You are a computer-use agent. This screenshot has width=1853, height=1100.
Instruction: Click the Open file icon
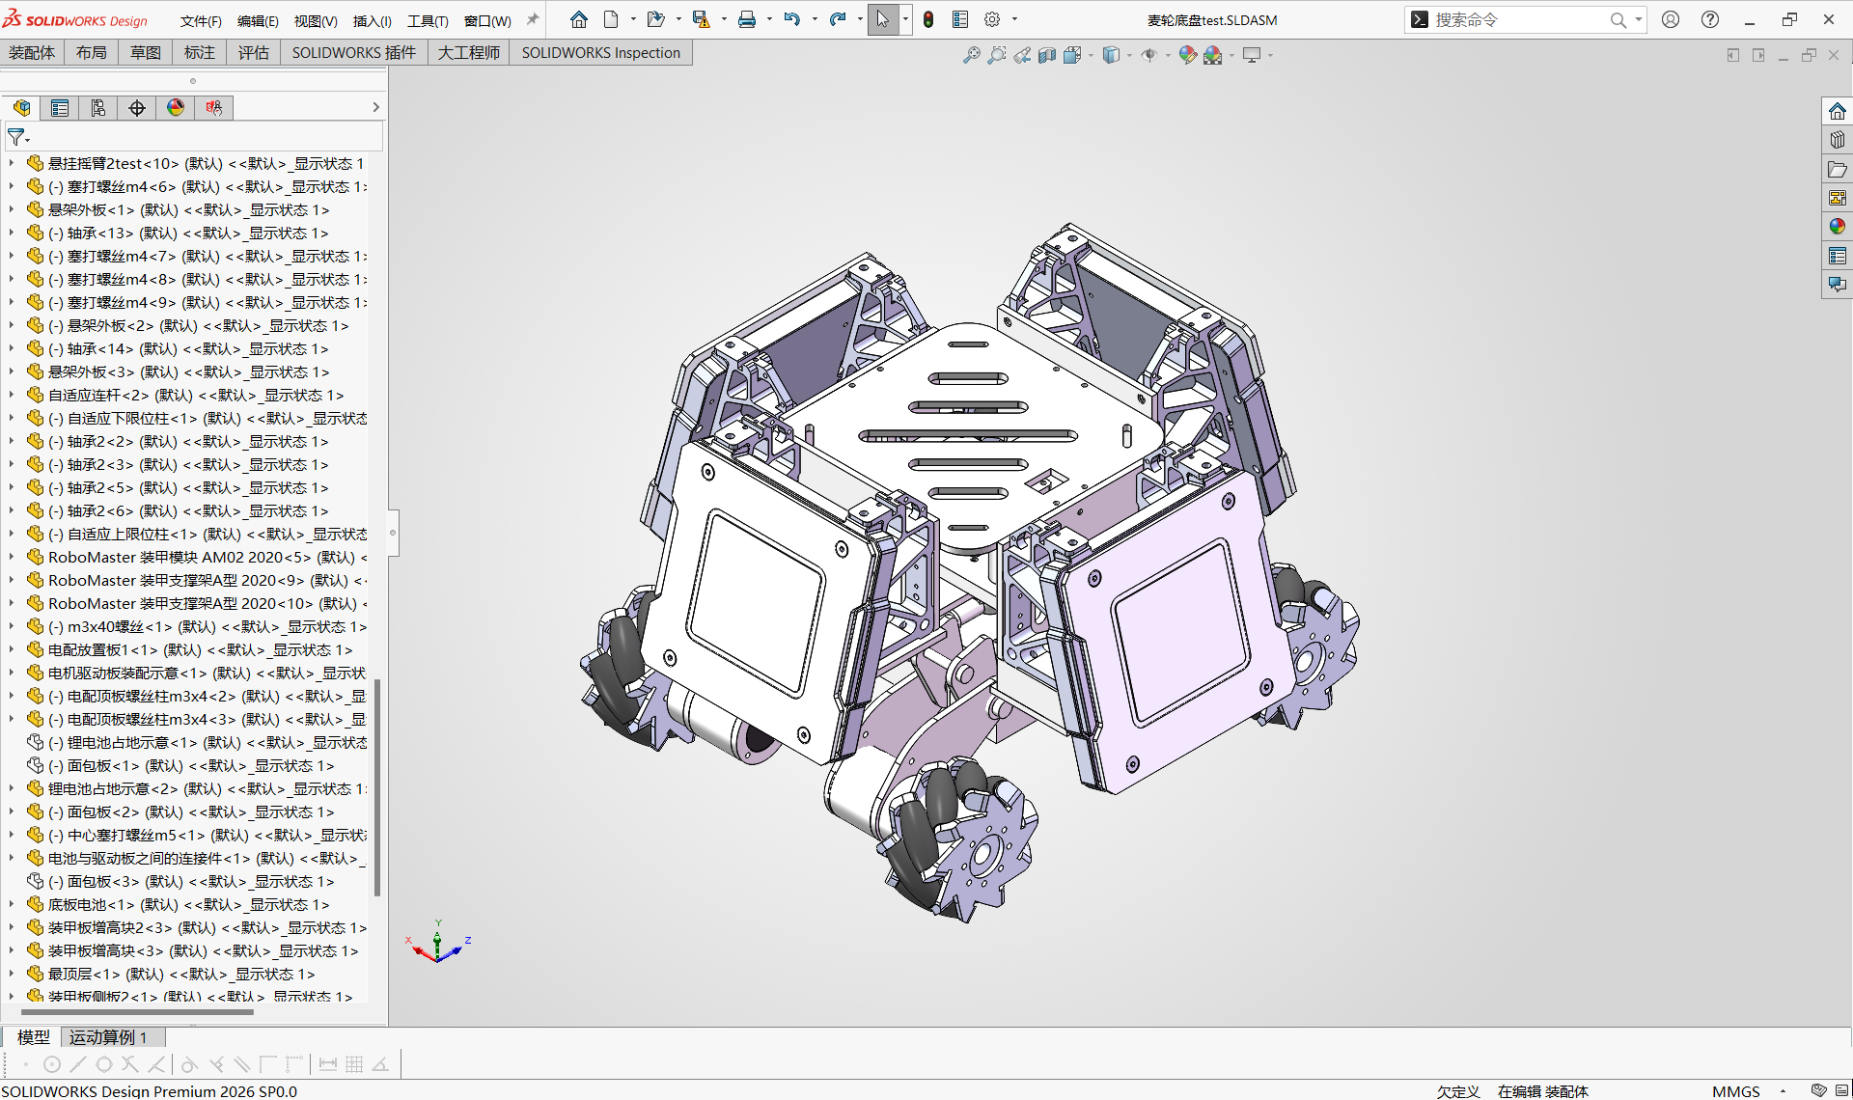[x=656, y=19]
